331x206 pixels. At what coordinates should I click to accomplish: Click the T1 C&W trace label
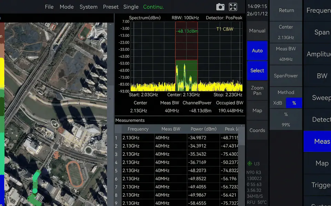point(225,29)
